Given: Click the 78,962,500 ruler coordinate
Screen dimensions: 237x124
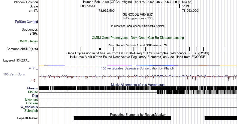Looking at the screenshot, I should pyautogui.click(x=107, y=10).
